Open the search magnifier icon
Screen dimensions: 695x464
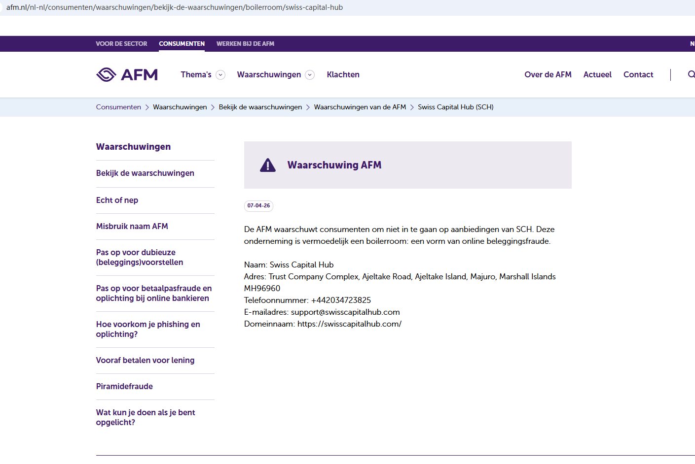(691, 74)
